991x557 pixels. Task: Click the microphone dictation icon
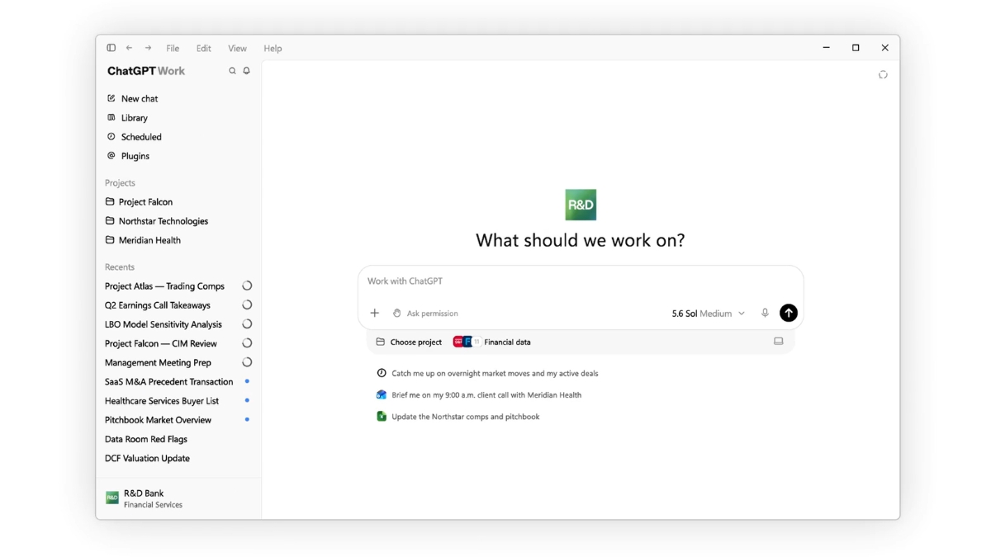(765, 314)
